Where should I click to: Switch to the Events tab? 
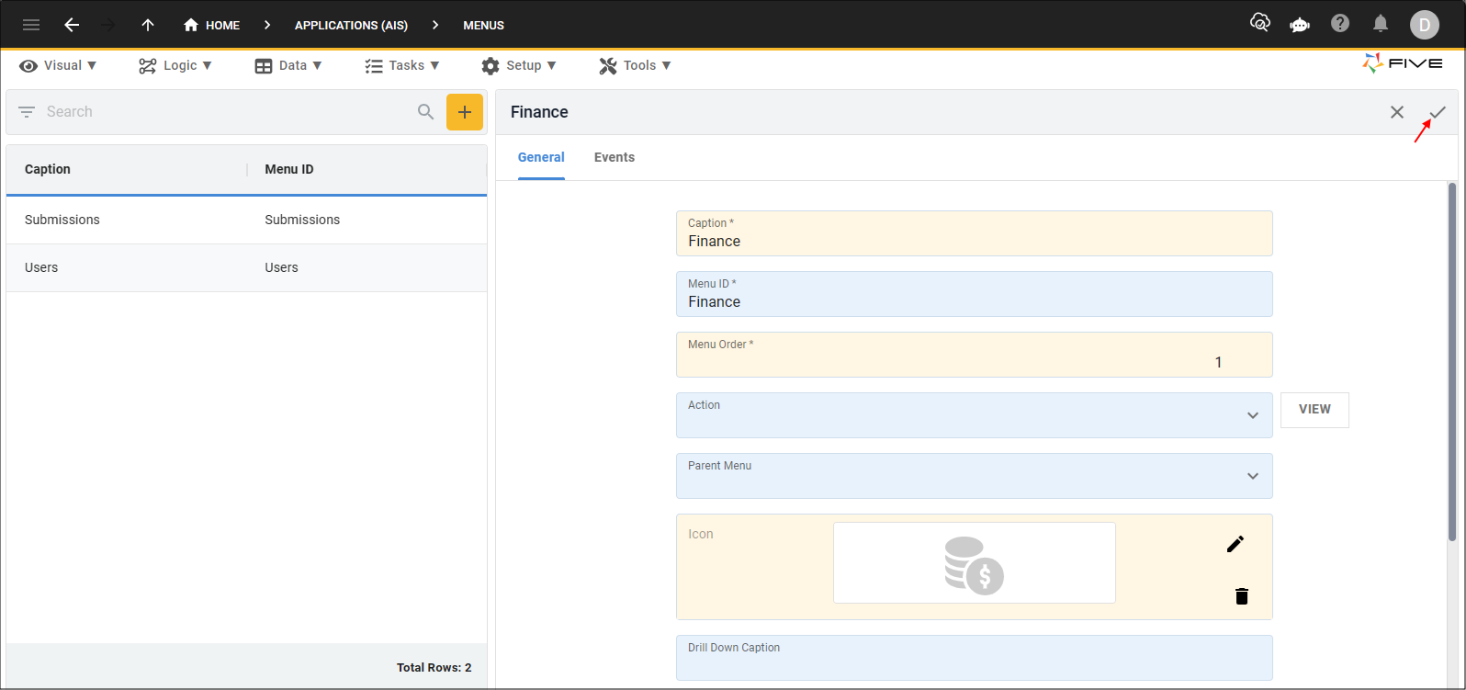pyautogui.click(x=614, y=157)
